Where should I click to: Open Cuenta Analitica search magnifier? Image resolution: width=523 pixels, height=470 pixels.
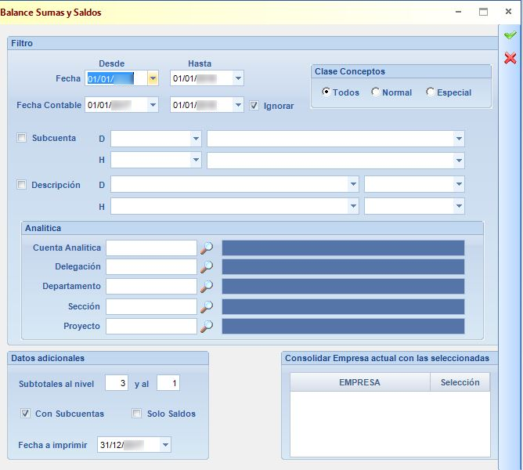coord(207,248)
